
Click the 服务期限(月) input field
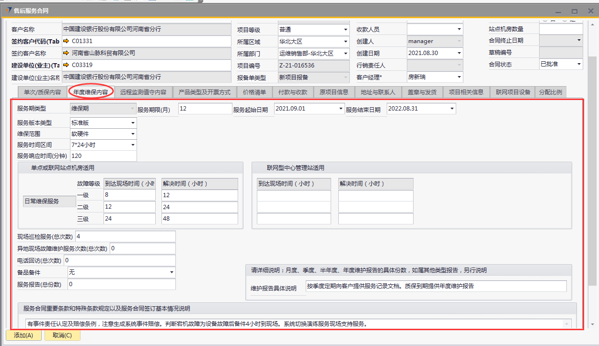point(205,109)
